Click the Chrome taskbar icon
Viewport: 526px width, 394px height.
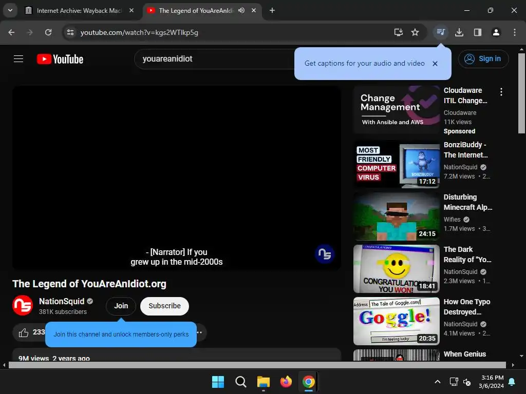[x=309, y=382]
